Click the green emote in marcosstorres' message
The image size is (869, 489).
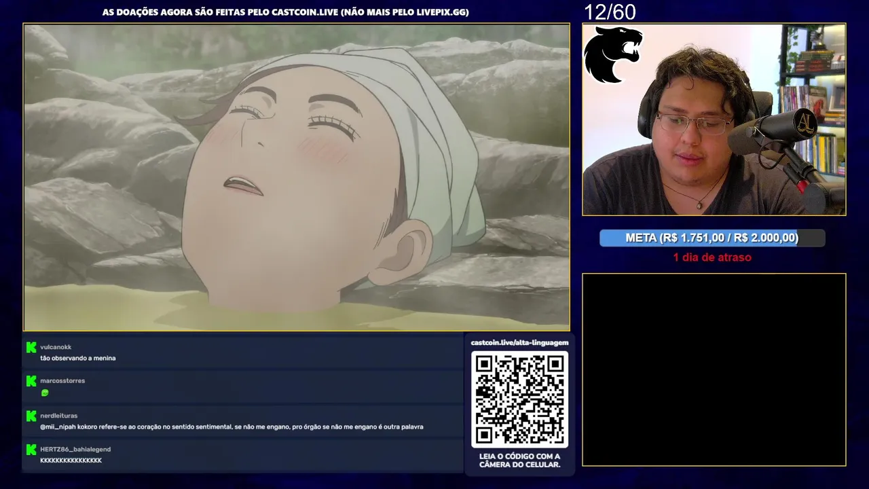coord(45,393)
